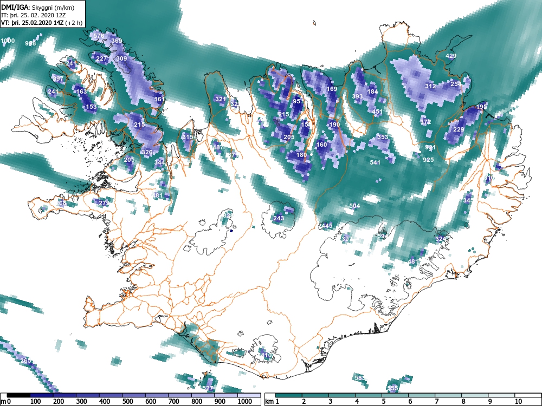Click visibility value 180 on the map
Viewport: 542px width, 406px height.
[301, 155]
